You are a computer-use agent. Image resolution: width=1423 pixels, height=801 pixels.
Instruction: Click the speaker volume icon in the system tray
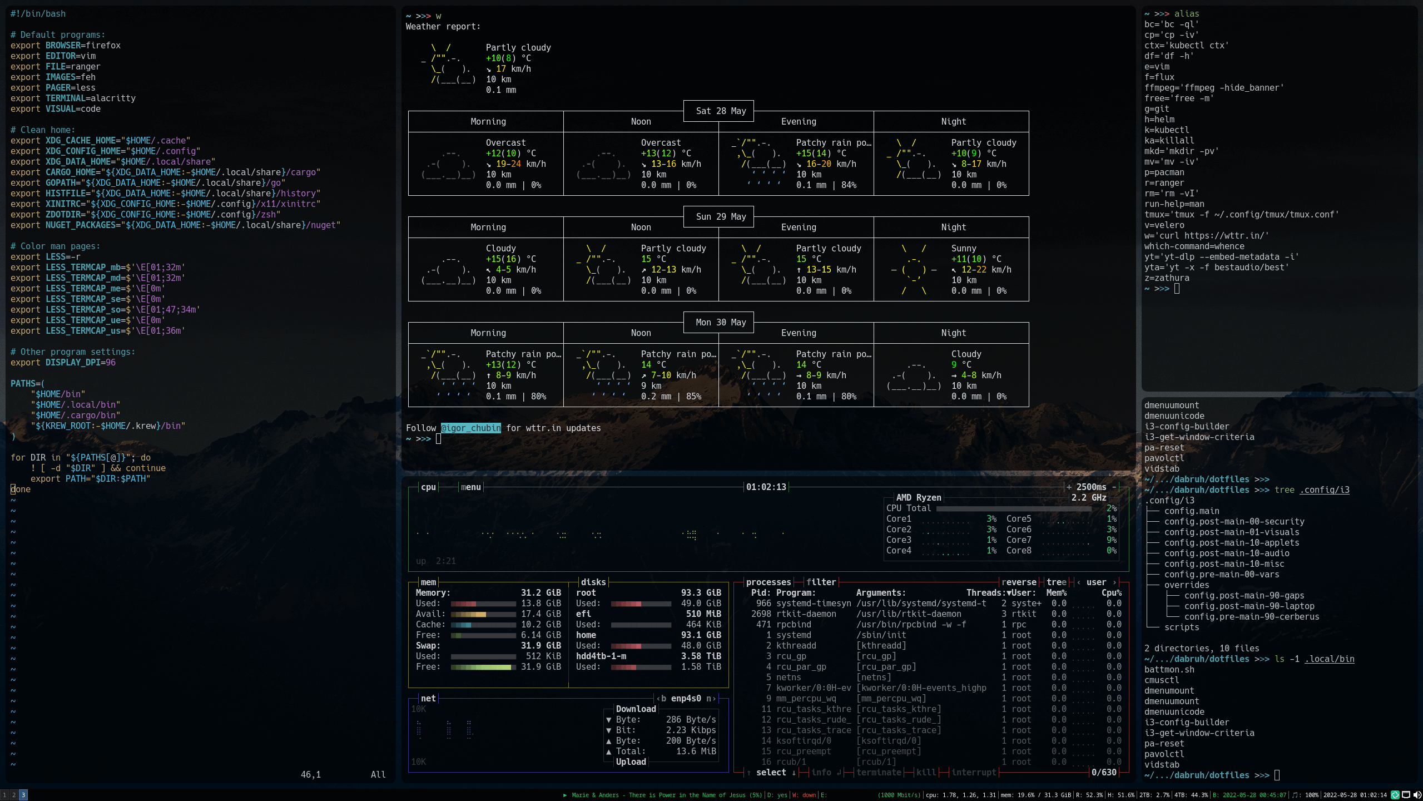[x=1417, y=795]
